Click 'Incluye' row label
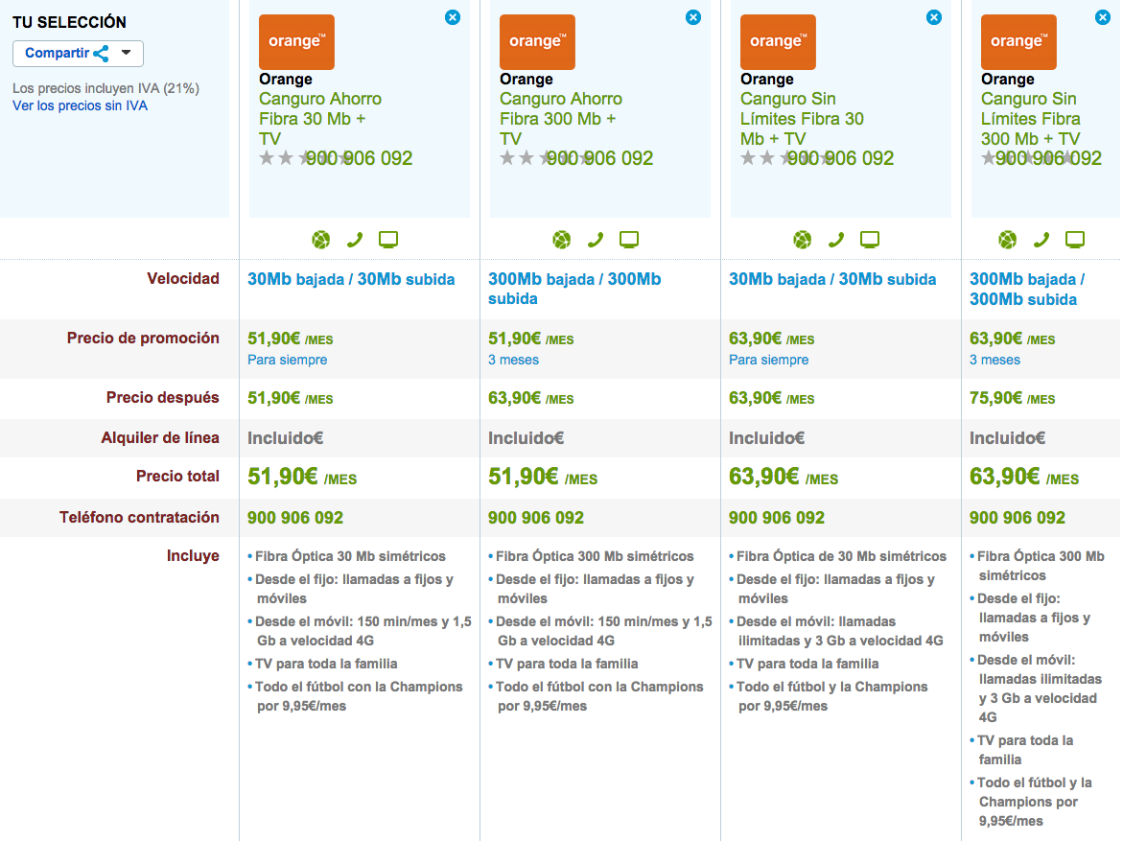1123x841 pixels. [x=193, y=556]
